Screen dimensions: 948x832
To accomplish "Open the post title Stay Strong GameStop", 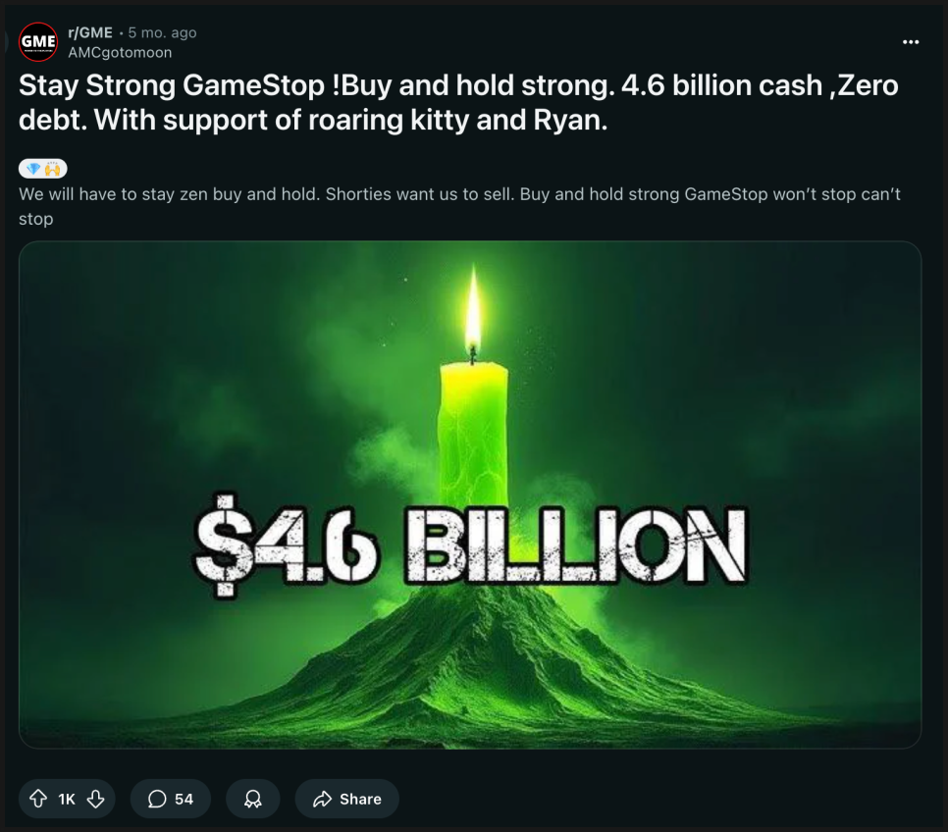I will coord(458,102).
